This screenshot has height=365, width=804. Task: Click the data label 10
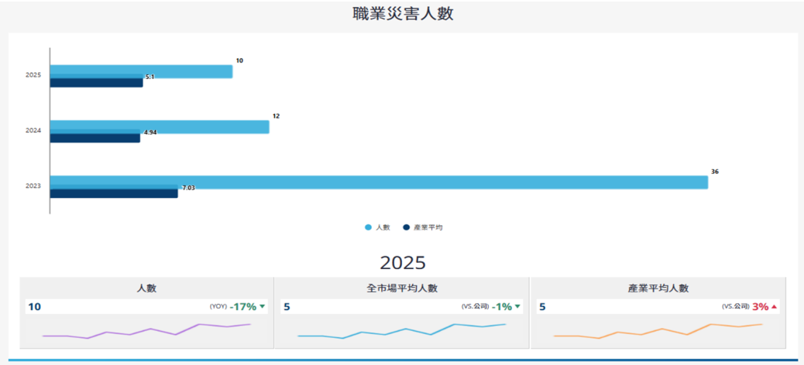239,60
